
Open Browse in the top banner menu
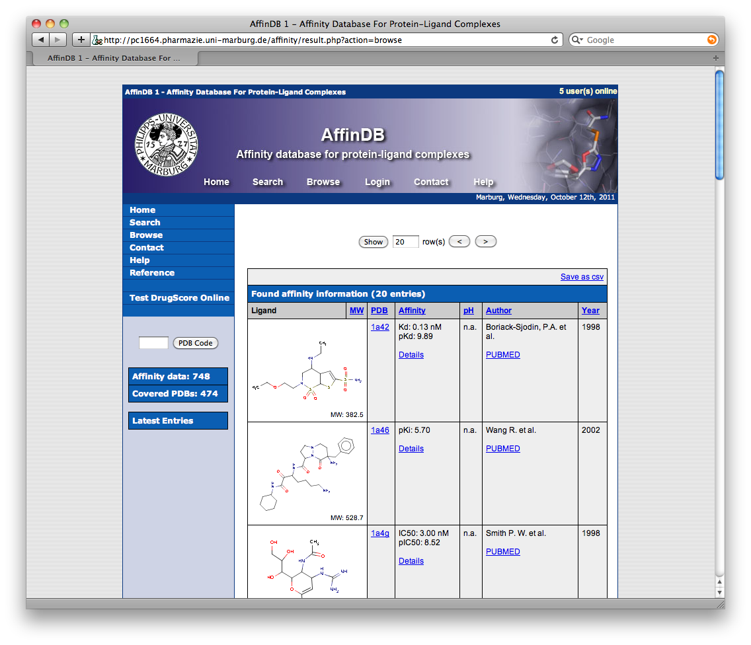[323, 182]
